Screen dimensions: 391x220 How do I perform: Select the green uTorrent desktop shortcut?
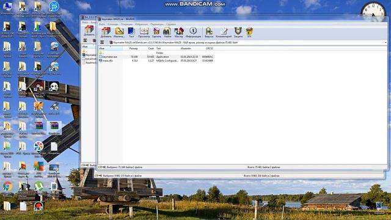click(x=38, y=187)
